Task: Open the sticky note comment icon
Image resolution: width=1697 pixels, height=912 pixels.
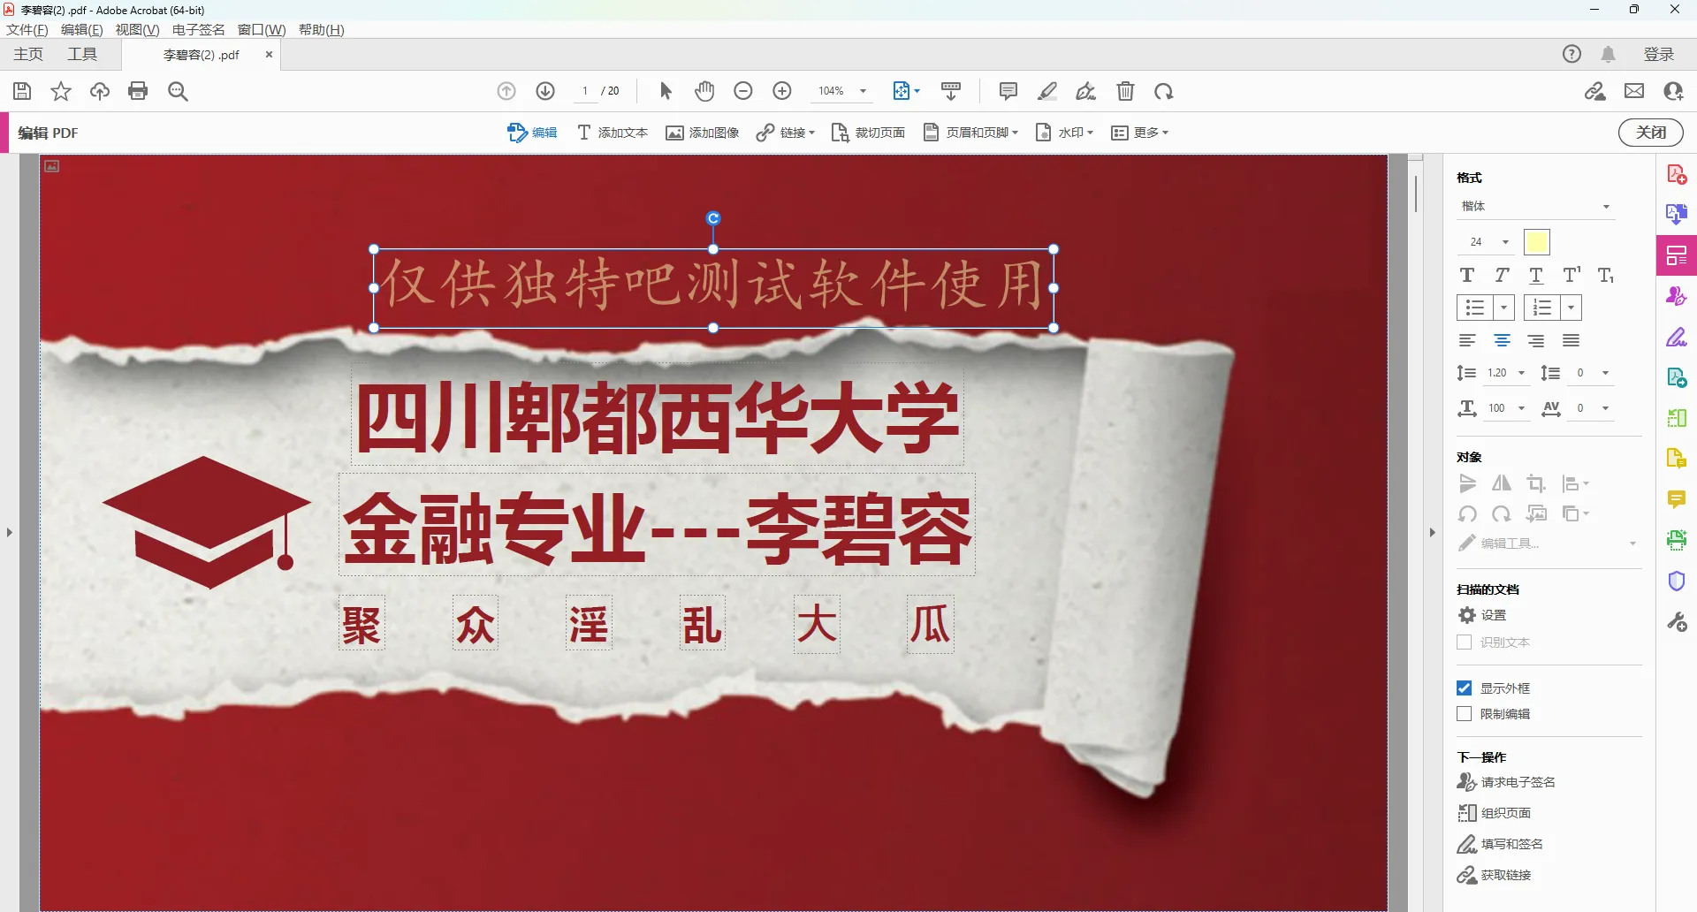Action: (1008, 91)
